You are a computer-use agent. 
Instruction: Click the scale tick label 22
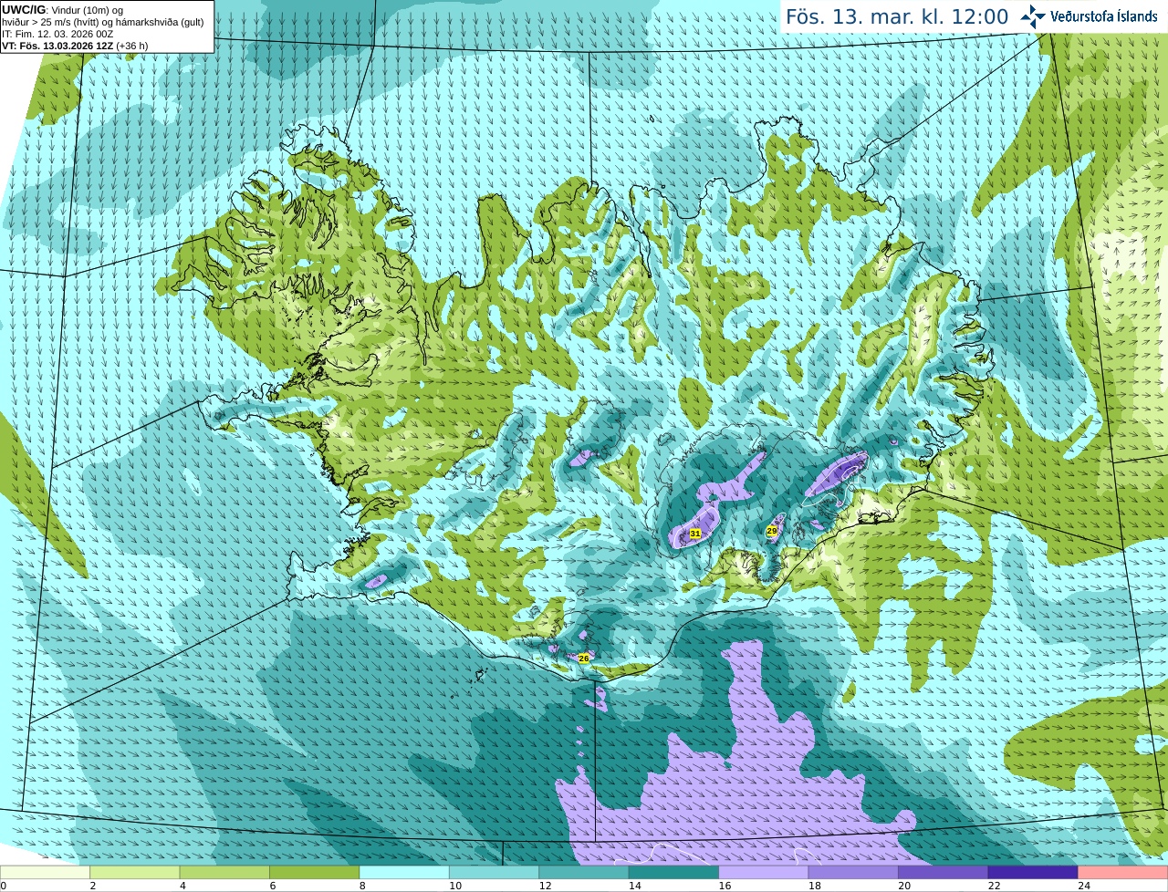click(x=995, y=886)
